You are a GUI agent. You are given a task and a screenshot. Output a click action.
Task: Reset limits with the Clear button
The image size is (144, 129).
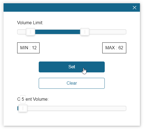(x=72, y=83)
